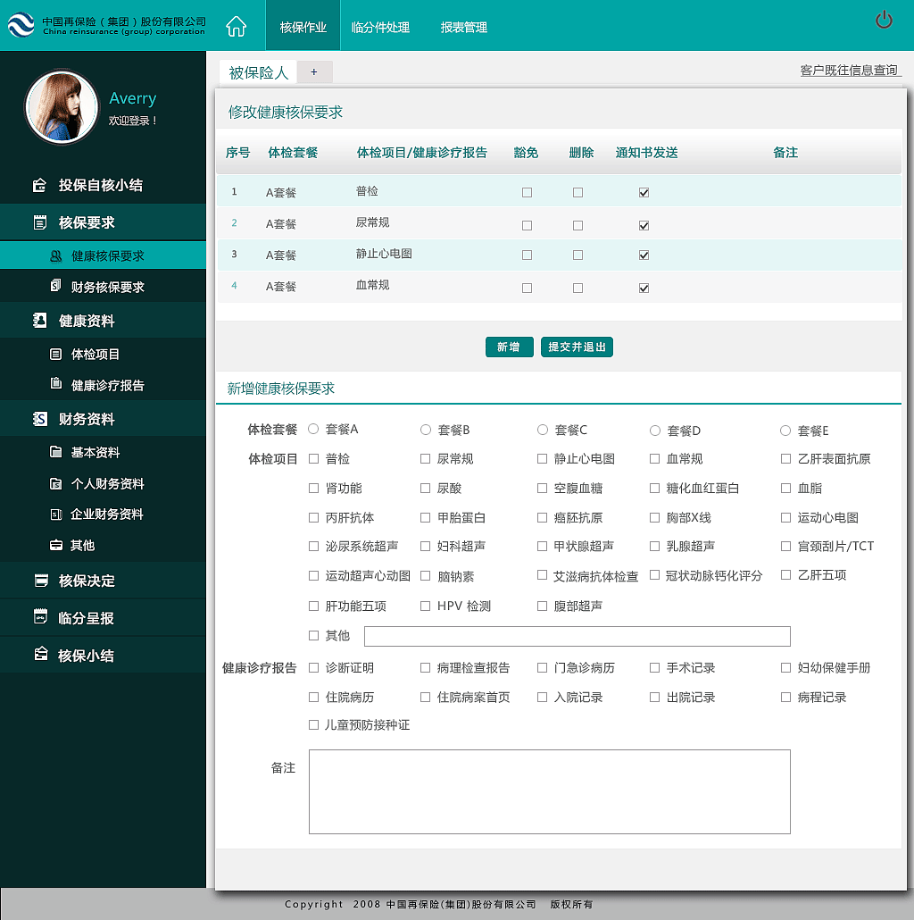
Task: Enable the 豁免 checkbox for 普检 row
Action: pos(527,191)
